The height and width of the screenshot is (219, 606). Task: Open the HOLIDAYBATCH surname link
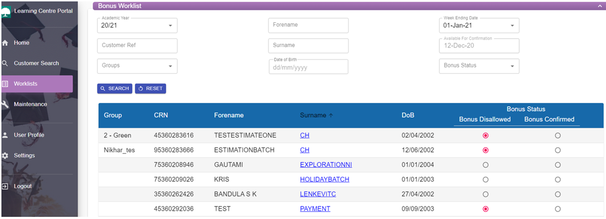324,180
